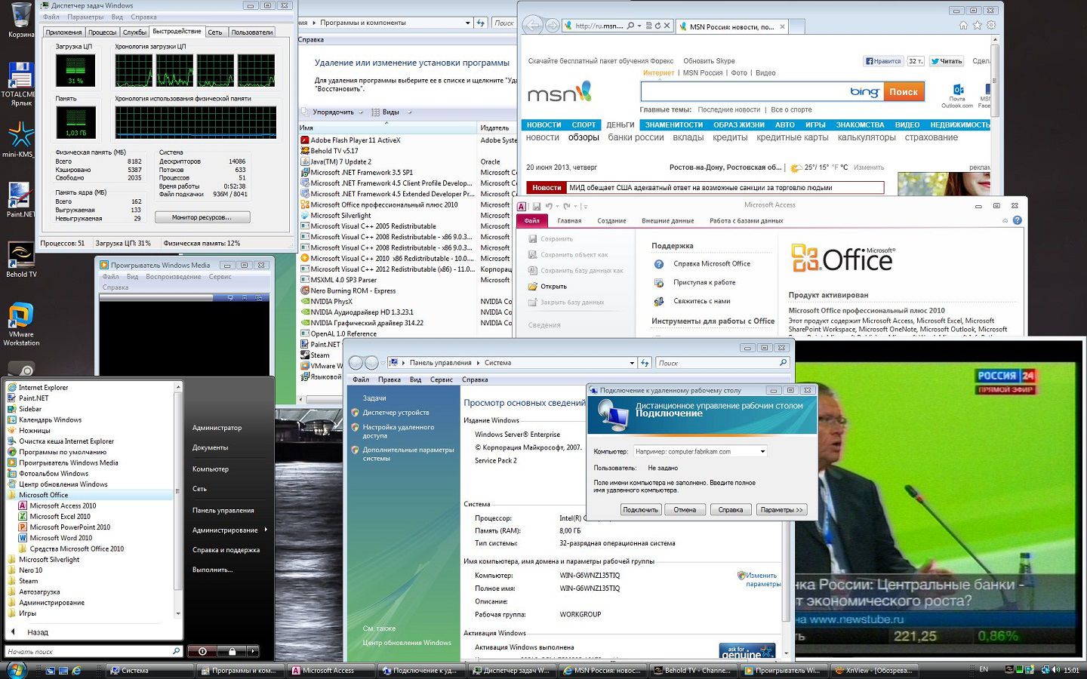Open the Упорядочить dropdown in Programs window
Viewport: 1087px width, 679px height.
click(337, 112)
